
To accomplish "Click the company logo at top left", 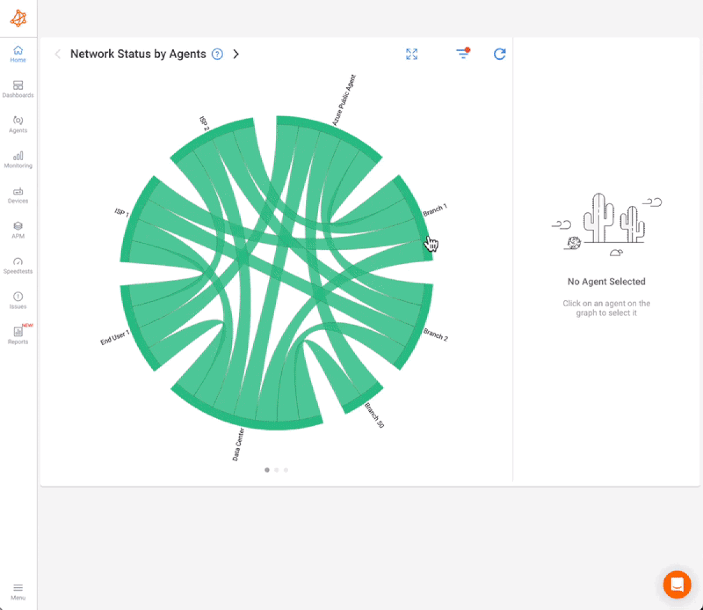I will (x=18, y=18).
